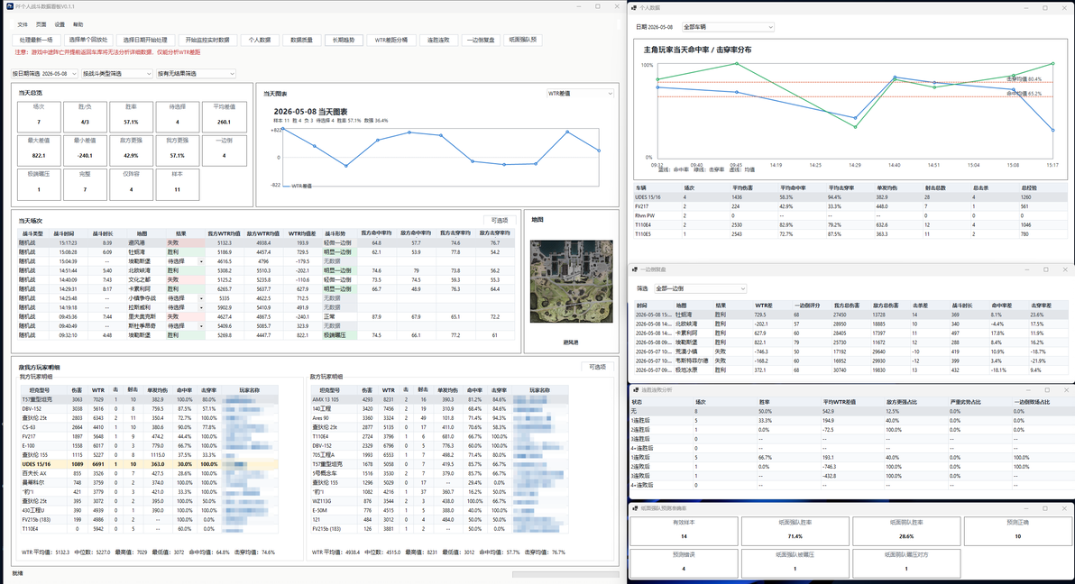1075x584 pixels.
Task: Click the bottom status progress bar
Action: tap(565, 574)
